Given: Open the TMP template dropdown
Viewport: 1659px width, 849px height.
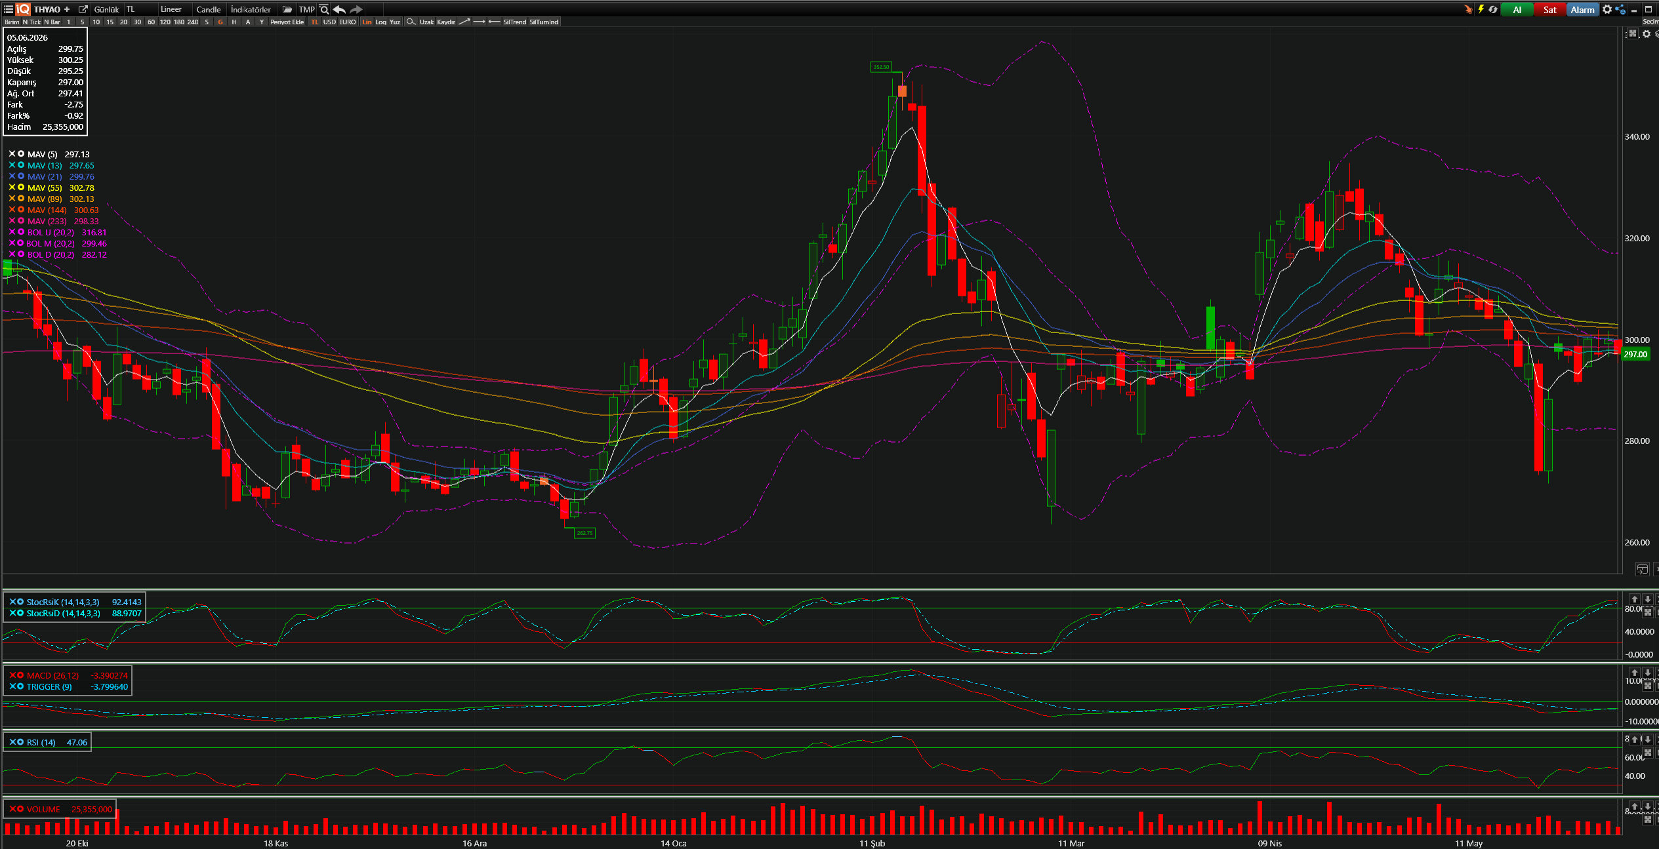Looking at the screenshot, I should tap(306, 9).
